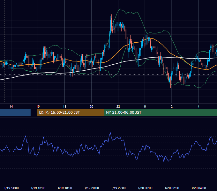217x191 pixels.
Task: Click the 4 hour axis label
Action: (198, 107)
